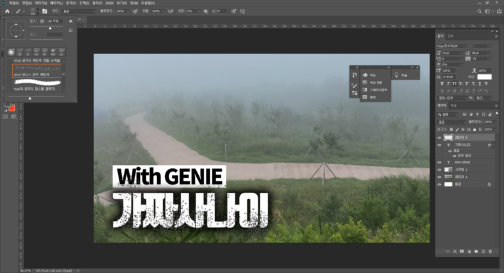Switch to the 채널 (Channels) tab
This screenshot has width=504, height=273.
pos(453,106)
